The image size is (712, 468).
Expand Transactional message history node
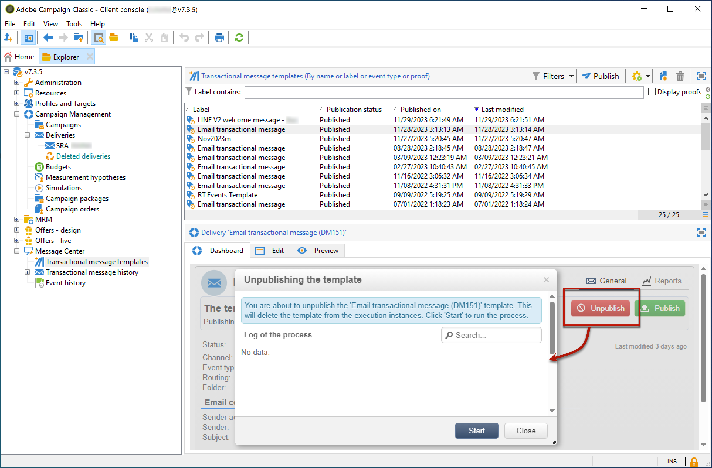(x=27, y=272)
